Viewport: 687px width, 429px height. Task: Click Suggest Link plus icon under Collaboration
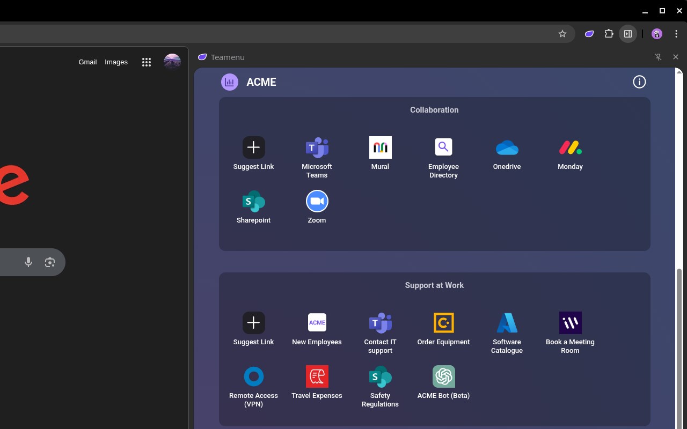[253, 147]
